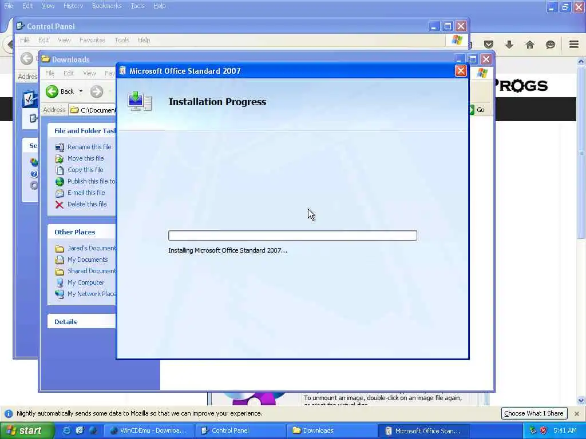586x439 pixels.
Task: Click the Firefox chat smiley icon
Action: (x=550, y=45)
